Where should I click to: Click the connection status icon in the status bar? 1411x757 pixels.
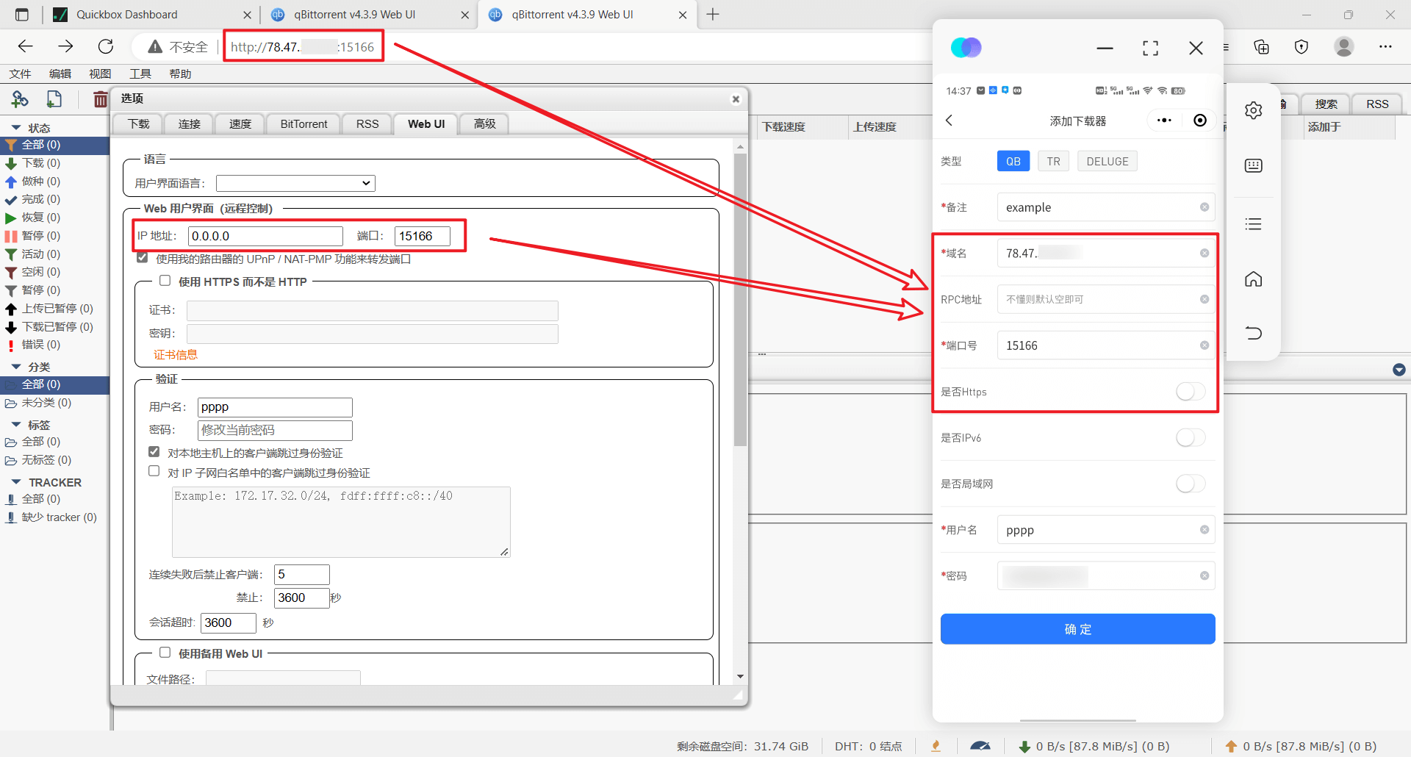[x=936, y=746]
